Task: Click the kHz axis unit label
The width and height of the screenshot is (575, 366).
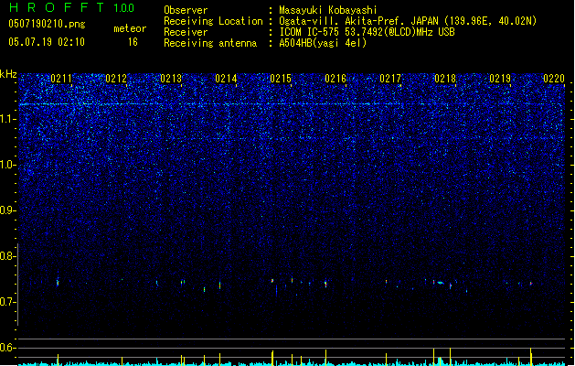Action: coord(8,74)
